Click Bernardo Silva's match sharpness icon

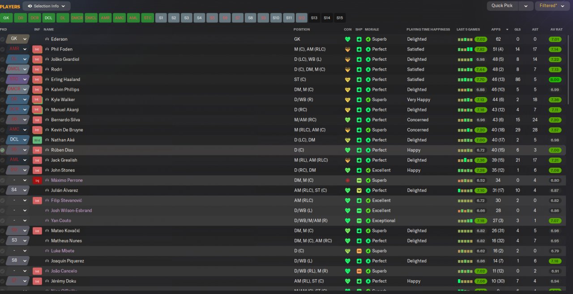359,120
